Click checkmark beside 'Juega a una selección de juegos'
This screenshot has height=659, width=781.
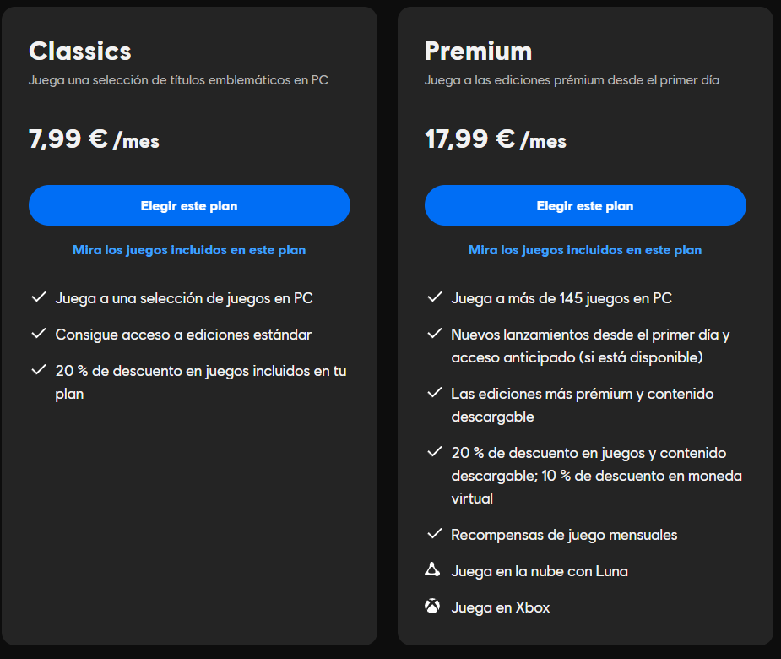[x=38, y=297]
